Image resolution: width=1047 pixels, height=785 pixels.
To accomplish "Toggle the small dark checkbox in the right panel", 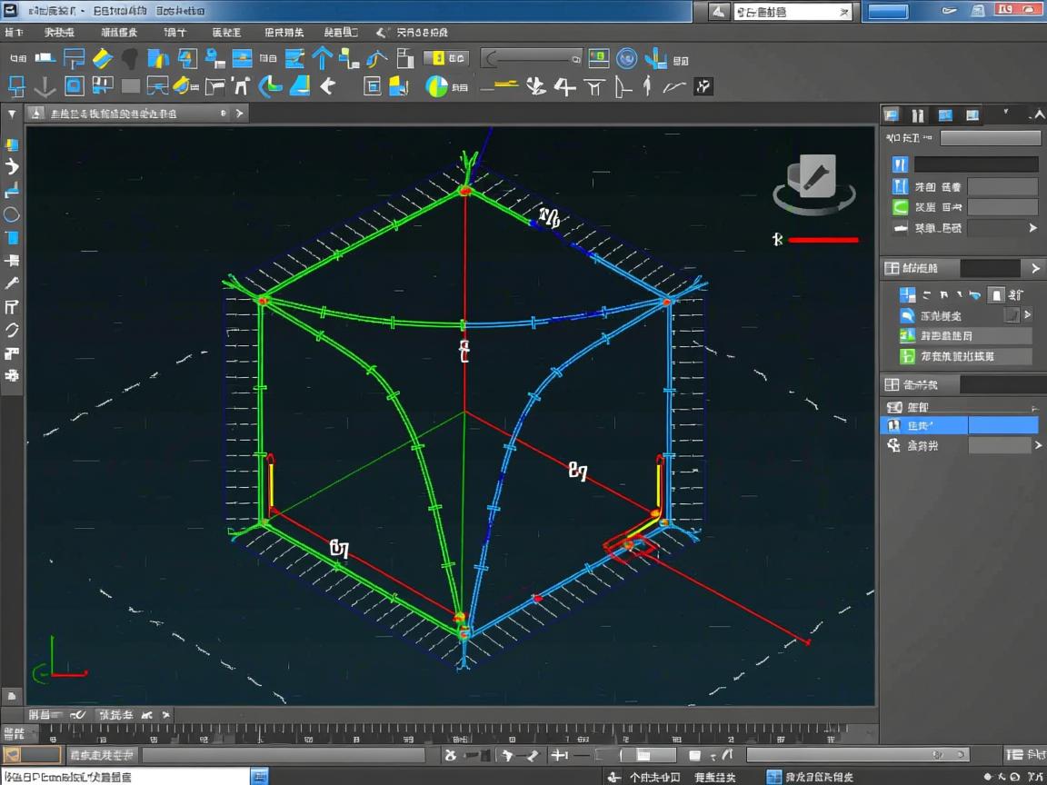I will coord(1011,315).
